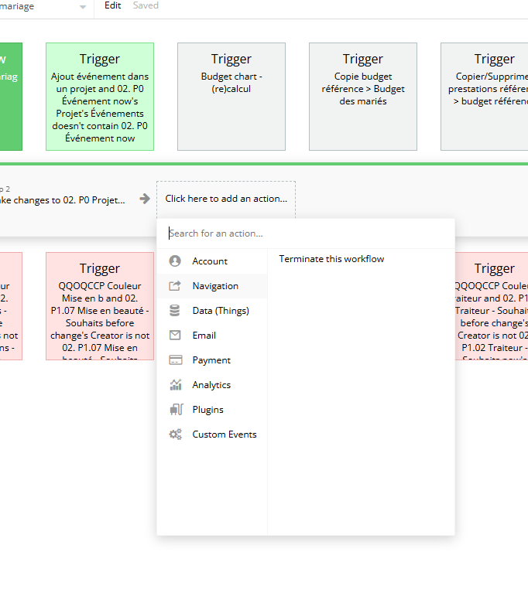528x593 pixels.
Task: Open the Edit menu
Action: [x=113, y=5]
